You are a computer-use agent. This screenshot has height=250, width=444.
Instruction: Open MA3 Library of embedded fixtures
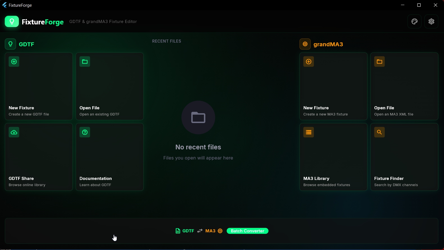pyautogui.click(x=333, y=157)
